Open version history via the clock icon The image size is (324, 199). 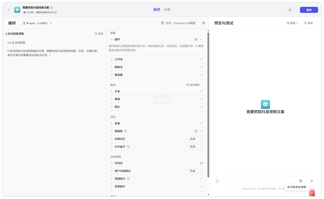[290, 10]
